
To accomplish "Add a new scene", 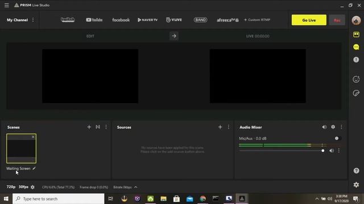I will (89, 127).
